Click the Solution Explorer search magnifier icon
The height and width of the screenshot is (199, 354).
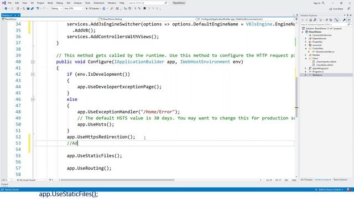click(349, 24)
